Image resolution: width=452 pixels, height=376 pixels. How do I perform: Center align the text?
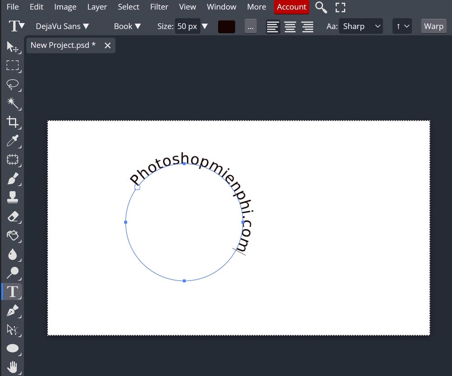pos(290,27)
